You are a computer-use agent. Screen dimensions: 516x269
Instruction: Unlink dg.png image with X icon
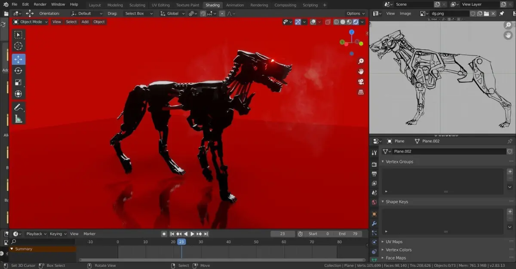click(493, 13)
